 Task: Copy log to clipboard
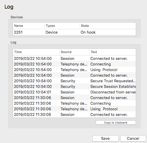point(116,123)
